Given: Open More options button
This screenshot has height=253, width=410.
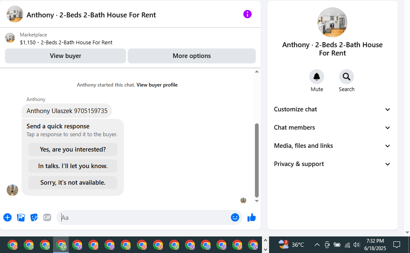Looking at the screenshot, I should click(192, 56).
